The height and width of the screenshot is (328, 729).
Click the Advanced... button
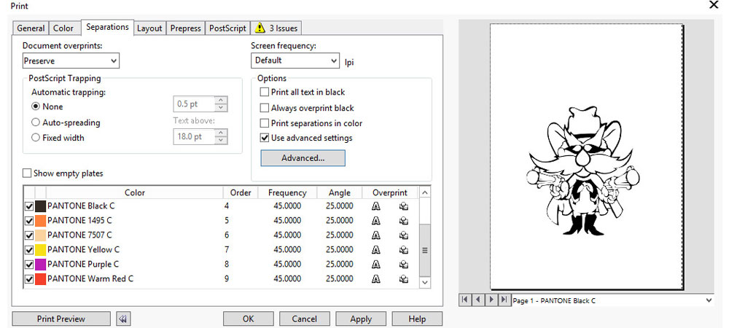click(x=303, y=158)
